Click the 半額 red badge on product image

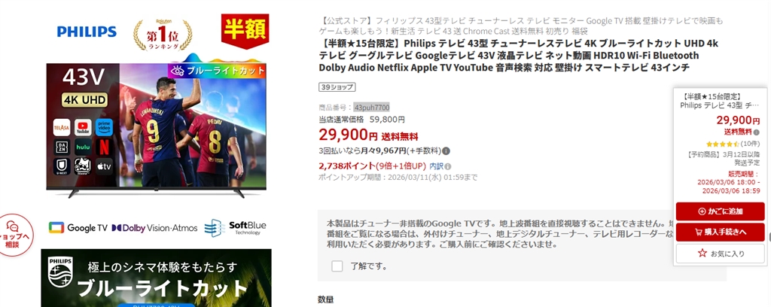245,31
